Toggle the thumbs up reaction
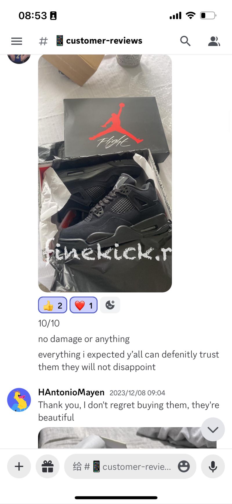The image size is (232, 504). [52, 305]
